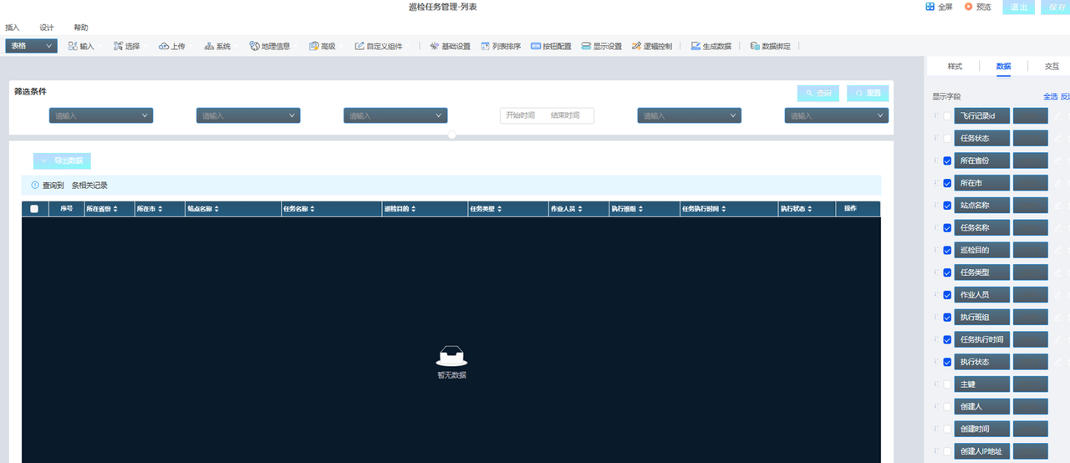The width and height of the screenshot is (1070, 463).
Task: Open the second 请输入 filter dropdown
Action: pyautogui.click(x=248, y=115)
